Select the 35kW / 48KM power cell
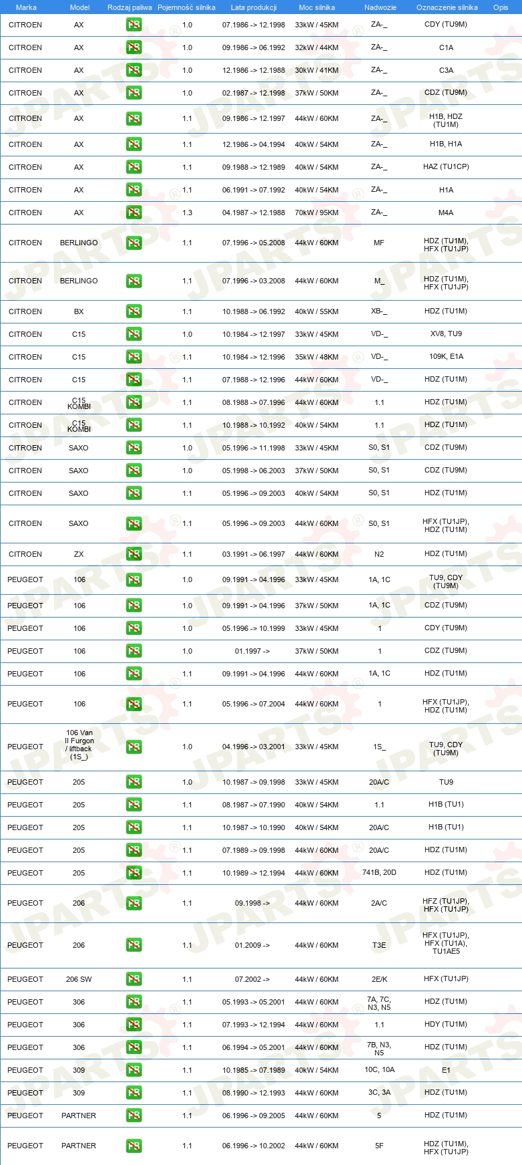 coord(316,357)
